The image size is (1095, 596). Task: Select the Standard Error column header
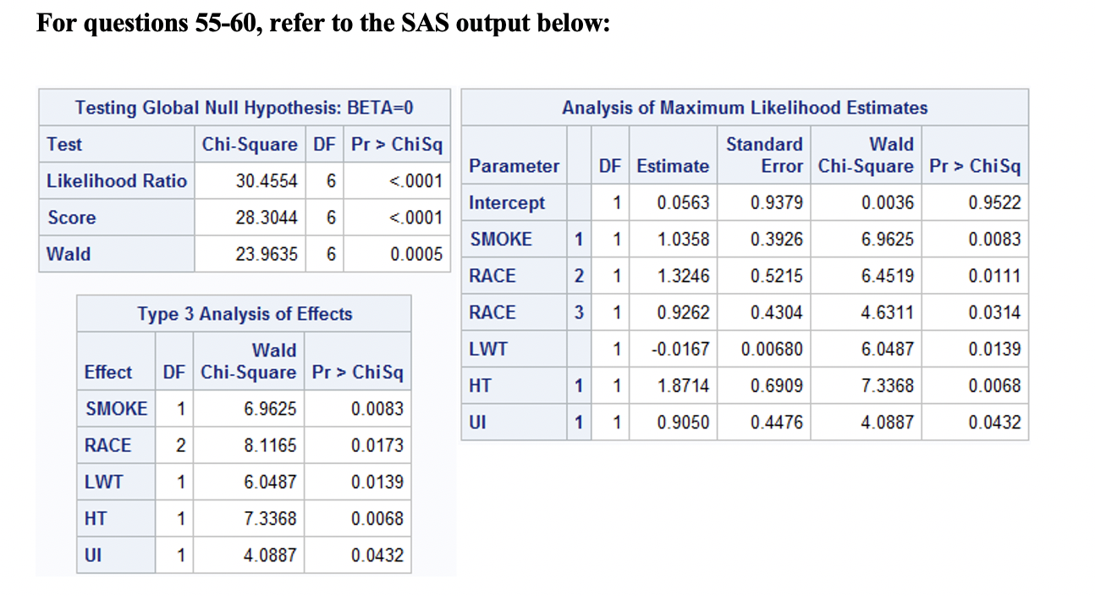click(765, 155)
